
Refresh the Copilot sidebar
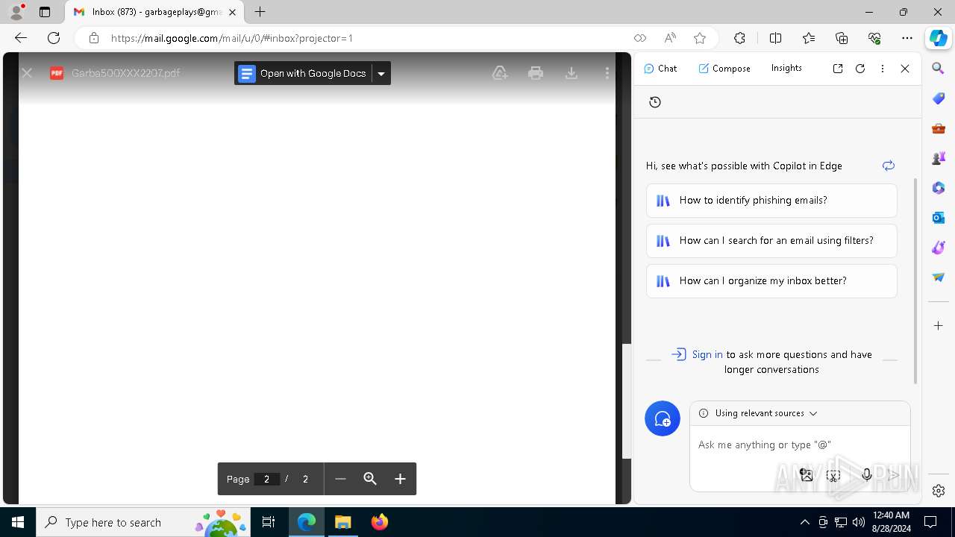tap(860, 69)
